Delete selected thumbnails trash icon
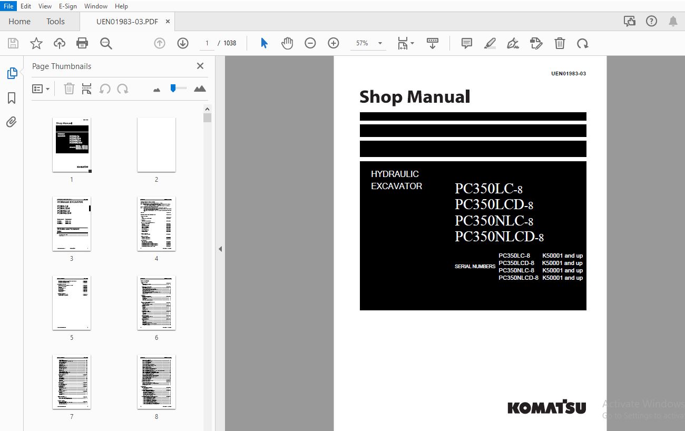The width and height of the screenshot is (685, 431). [69, 89]
